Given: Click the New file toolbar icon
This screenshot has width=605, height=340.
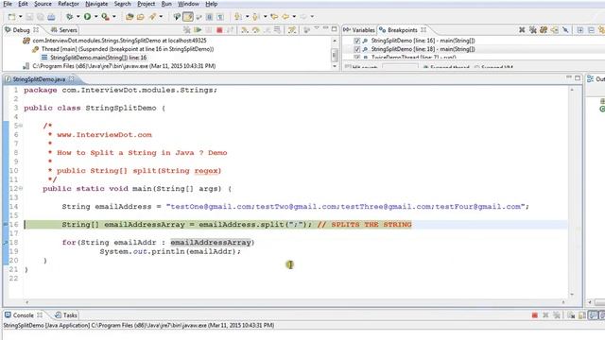Looking at the screenshot, I should (12, 17).
